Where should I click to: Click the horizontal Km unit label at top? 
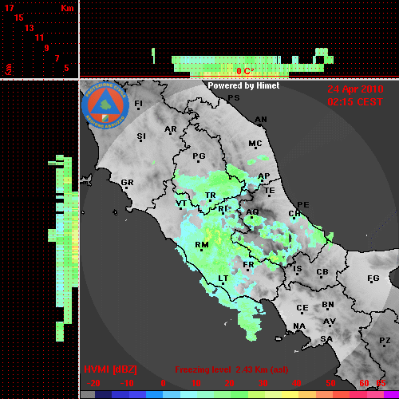tap(67, 8)
